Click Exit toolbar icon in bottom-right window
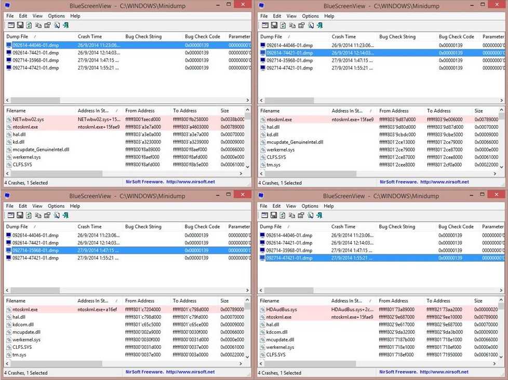Screen dimensions: 508x380 pos(319,215)
